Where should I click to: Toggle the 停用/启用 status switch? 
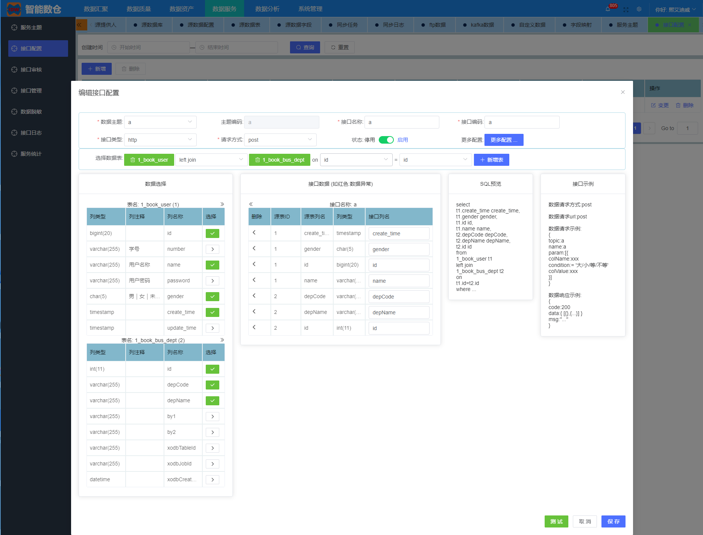pos(386,140)
